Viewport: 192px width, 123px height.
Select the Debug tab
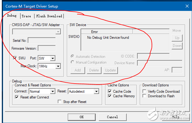click(x=12, y=16)
